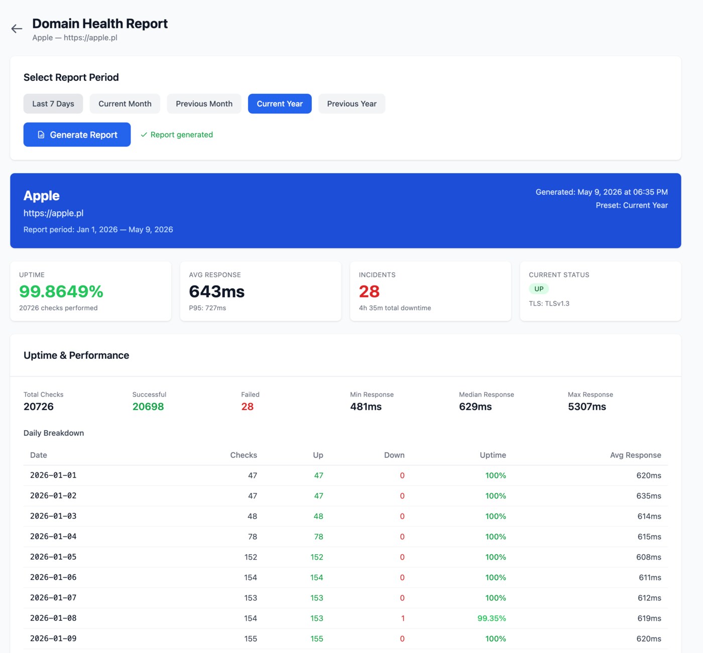Click the 28 incidents number in card
This screenshot has height=653, width=703.
pos(369,292)
